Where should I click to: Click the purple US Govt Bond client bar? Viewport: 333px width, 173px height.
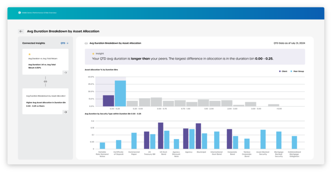(x=160, y=136)
